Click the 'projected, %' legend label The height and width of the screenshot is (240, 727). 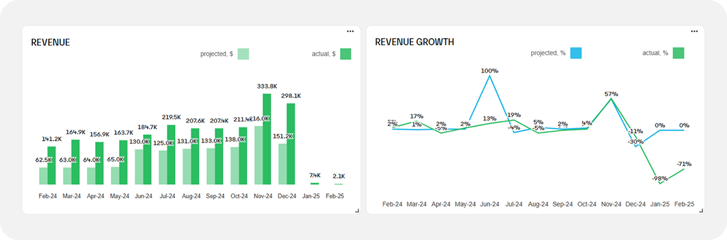pyautogui.click(x=548, y=53)
